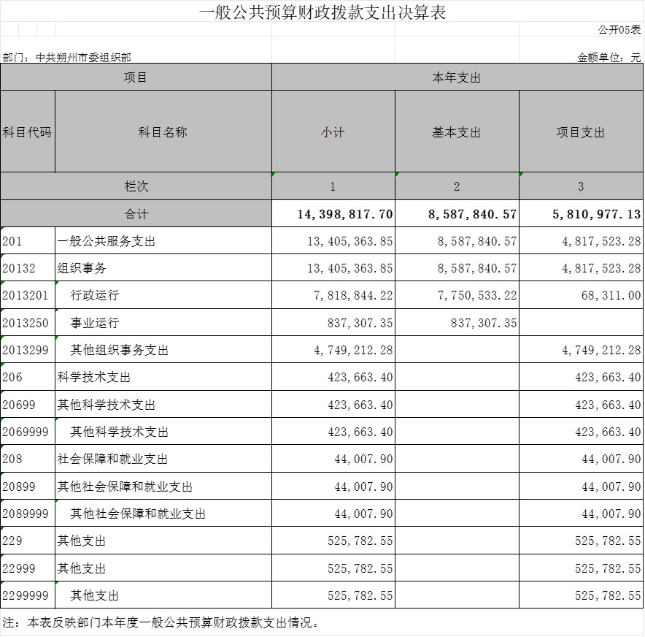645x637 pixels.
Task: Click the 组织事务 name cell
Action: (163, 268)
